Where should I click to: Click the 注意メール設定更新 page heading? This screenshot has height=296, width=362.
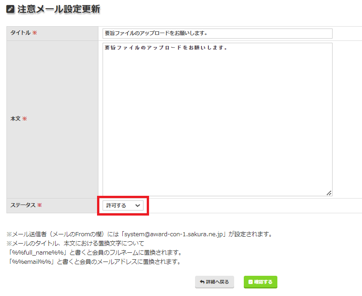(x=58, y=9)
